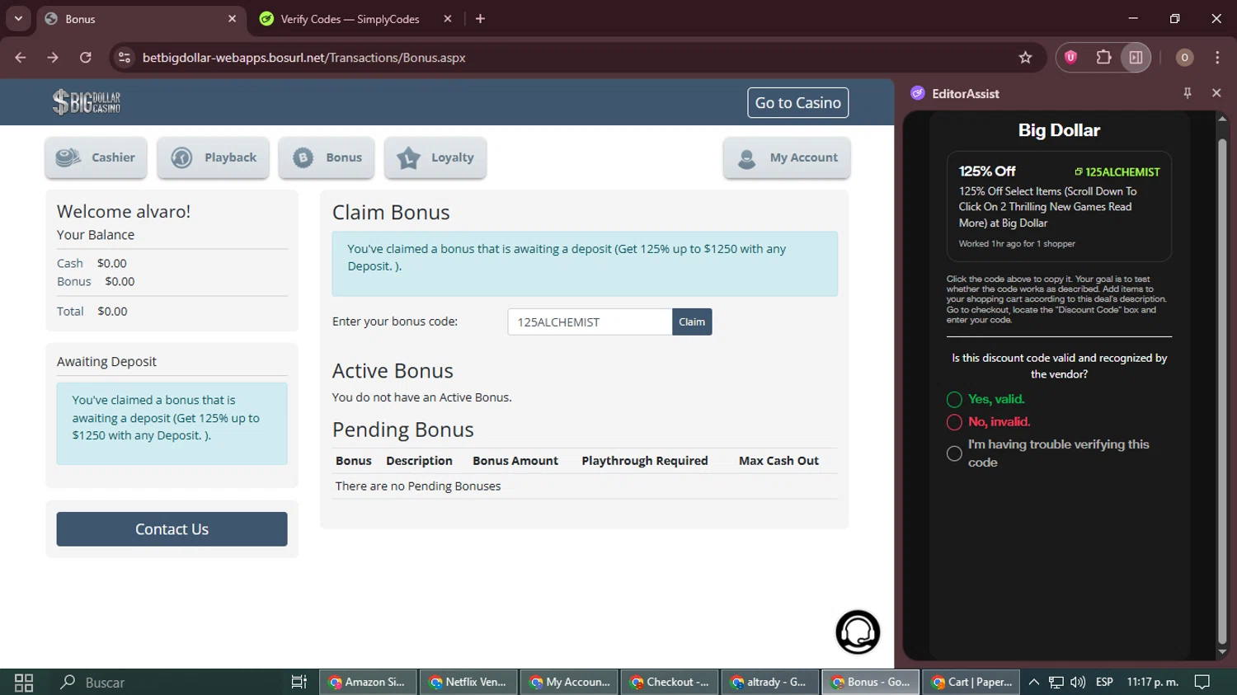This screenshot has height=695, width=1237.
Task: Open the Extensions puzzle menu
Action: click(x=1103, y=58)
